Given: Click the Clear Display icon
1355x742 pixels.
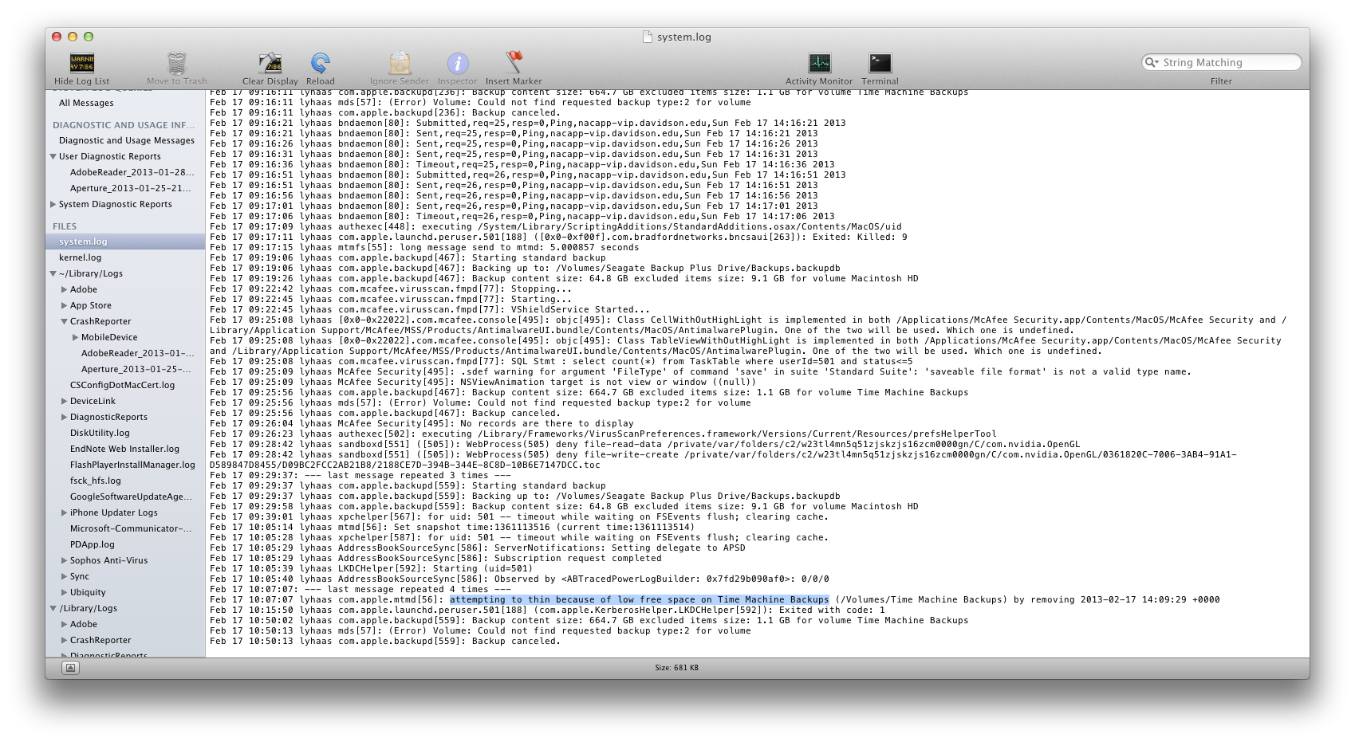Looking at the screenshot, I should coord(270,63).
